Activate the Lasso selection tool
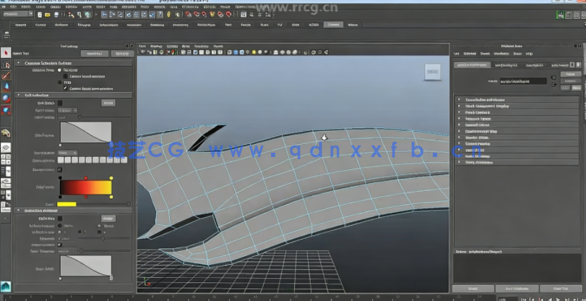 [6, 64]
